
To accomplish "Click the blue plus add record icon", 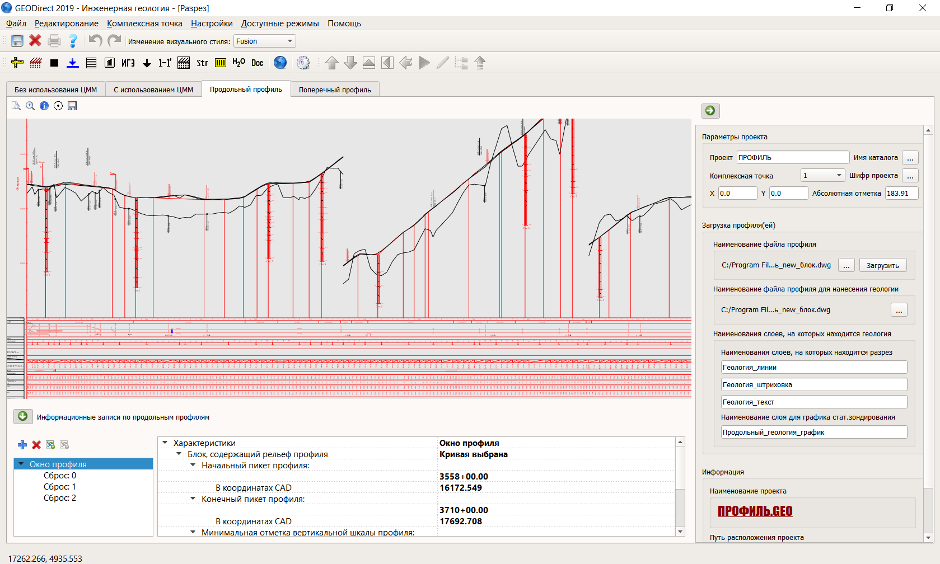I will 22,445.
